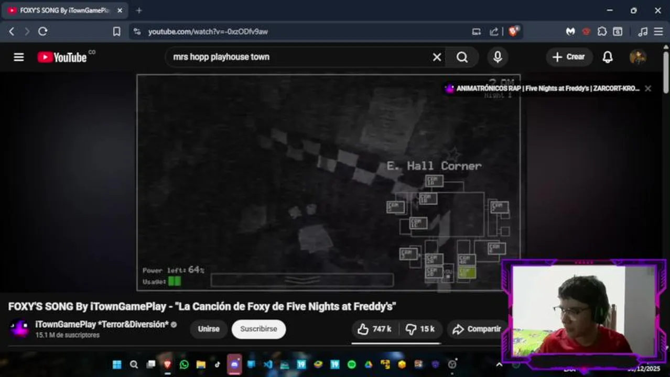Open Visual Studio Code from taskbar

[268, 364]
